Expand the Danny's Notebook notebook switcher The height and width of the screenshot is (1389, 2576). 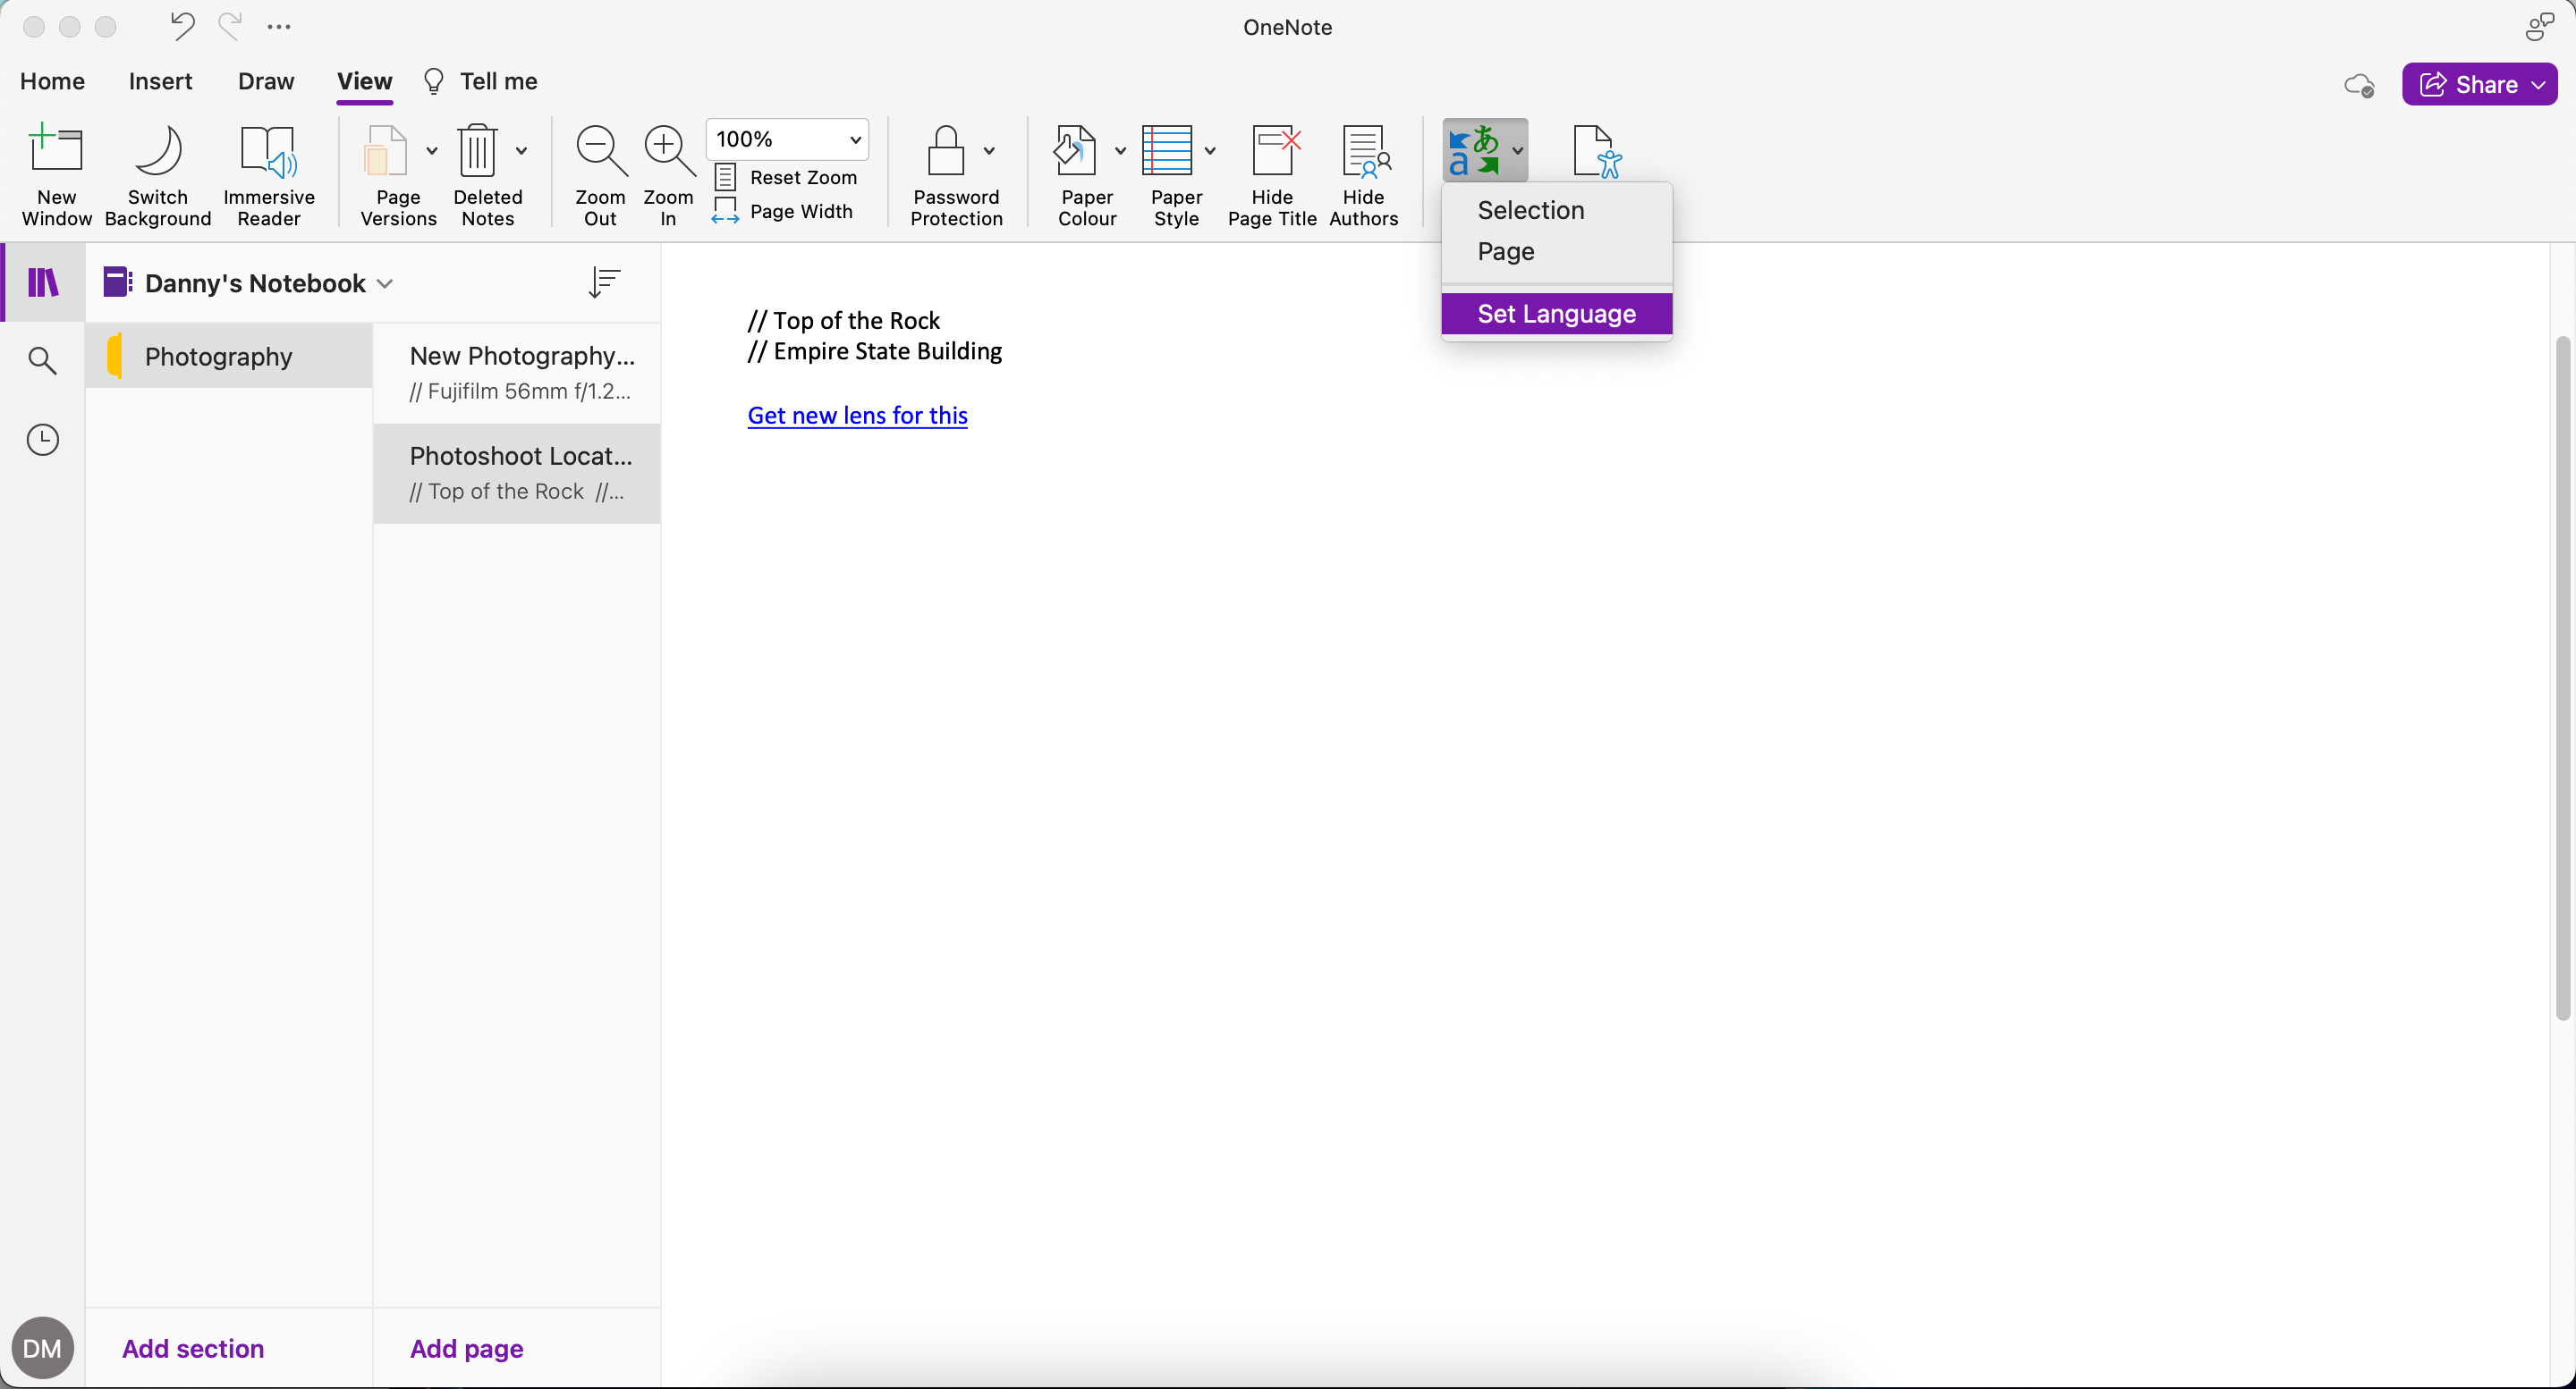click(x=385, y=282)
